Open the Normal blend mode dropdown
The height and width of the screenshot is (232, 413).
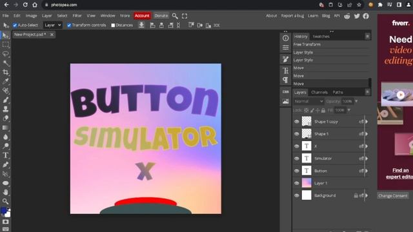click(308, 101)
